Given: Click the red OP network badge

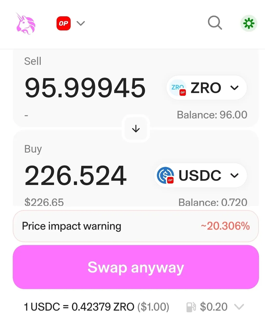Looking at the screenshot, I should pos(64,23).
